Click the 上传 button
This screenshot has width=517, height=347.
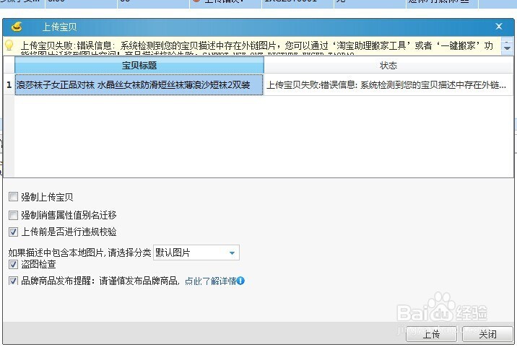click(431, 334)
